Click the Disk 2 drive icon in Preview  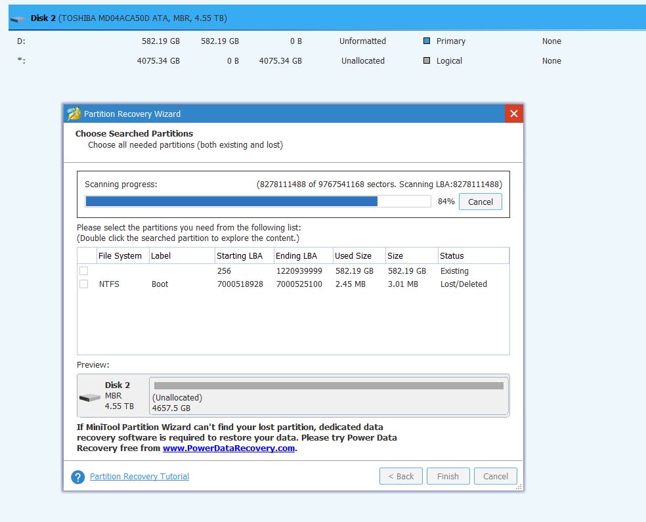pos(90,398)
